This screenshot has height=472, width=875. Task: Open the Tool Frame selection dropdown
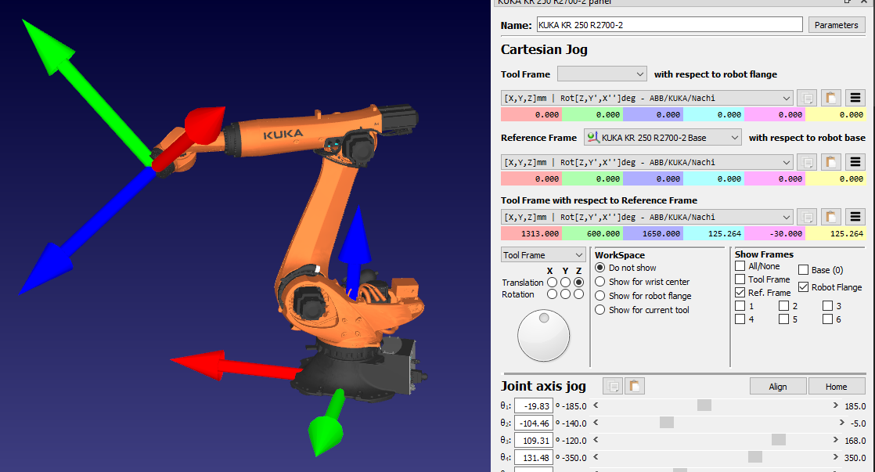[602, 74]
